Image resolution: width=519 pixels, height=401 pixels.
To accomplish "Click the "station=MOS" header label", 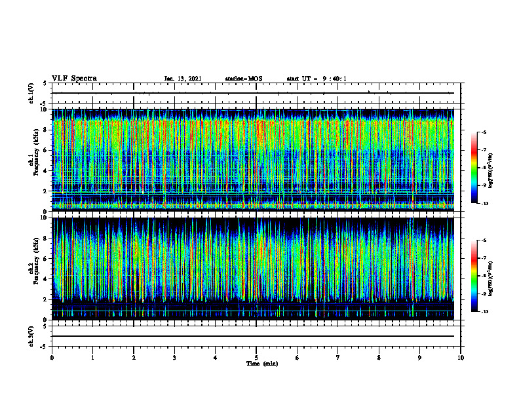I will click(x=244, y=79).
